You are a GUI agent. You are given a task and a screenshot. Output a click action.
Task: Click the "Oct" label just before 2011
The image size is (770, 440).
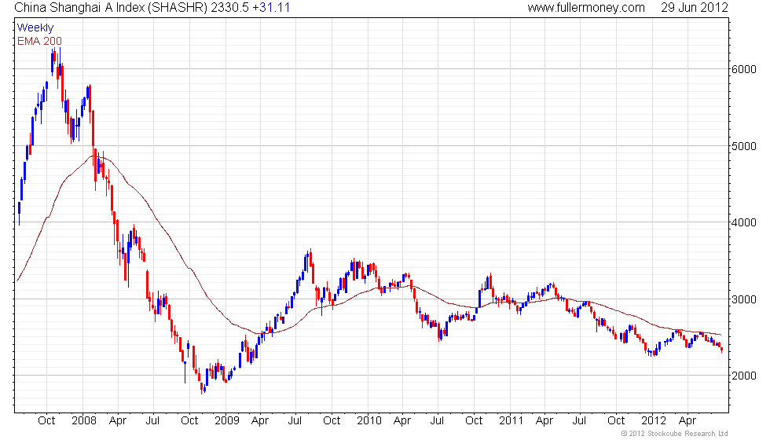click(x=474, y=420)
